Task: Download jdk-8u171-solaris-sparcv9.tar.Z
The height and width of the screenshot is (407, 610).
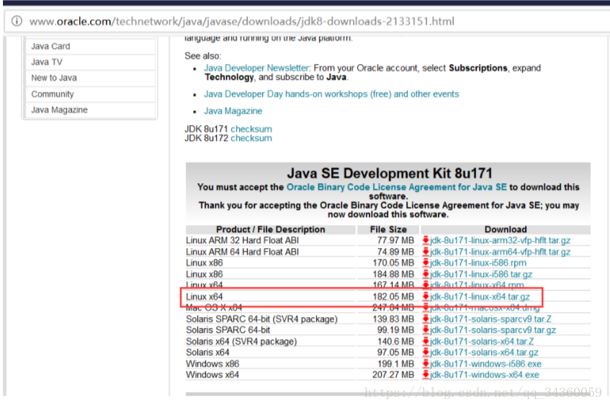Action: (x=490, y=319)
